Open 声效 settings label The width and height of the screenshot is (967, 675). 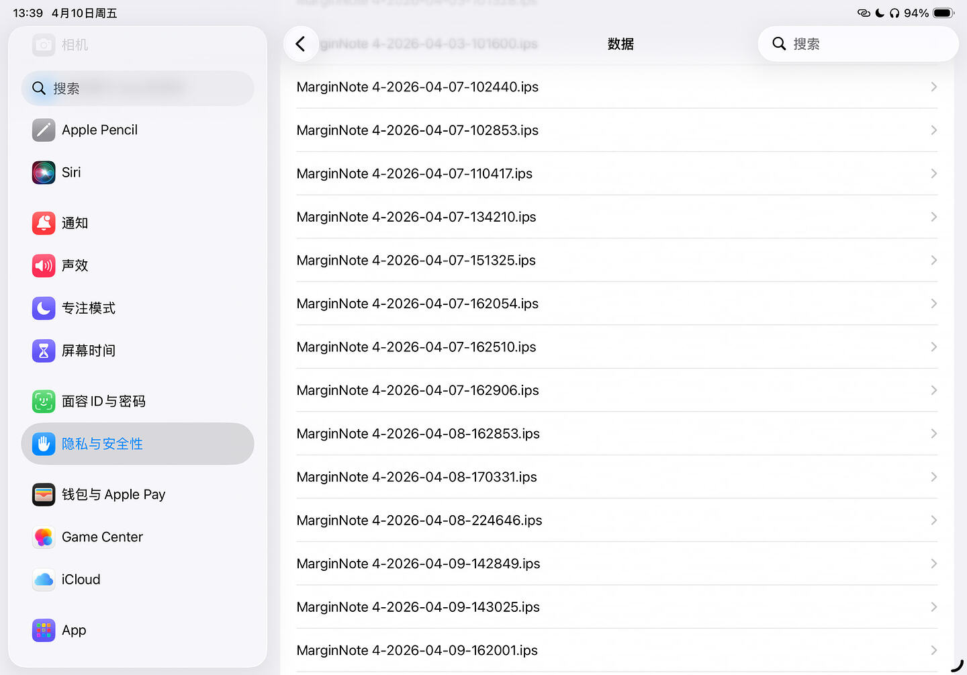[75, 266]
